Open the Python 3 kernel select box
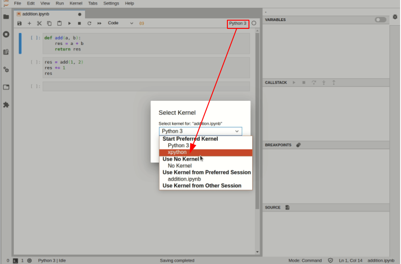 click(200, 131)
